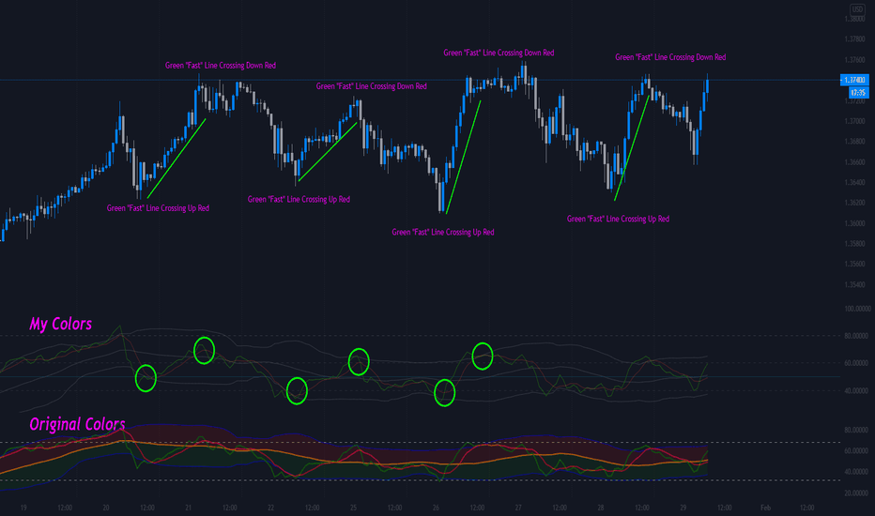Click date 28 on the time axis

601,508
